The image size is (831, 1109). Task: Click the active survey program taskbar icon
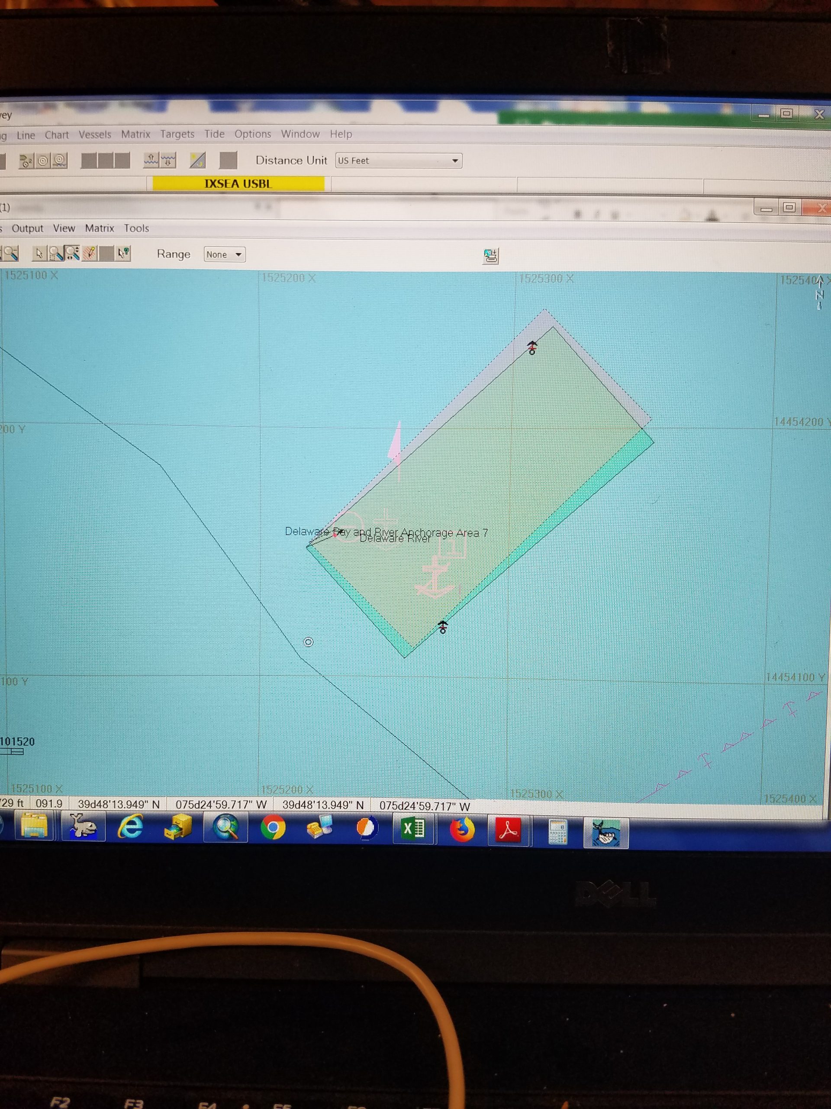tap(606, 832)
